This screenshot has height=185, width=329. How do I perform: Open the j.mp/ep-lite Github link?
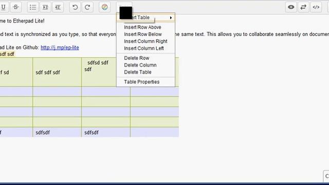pos(60,47)
